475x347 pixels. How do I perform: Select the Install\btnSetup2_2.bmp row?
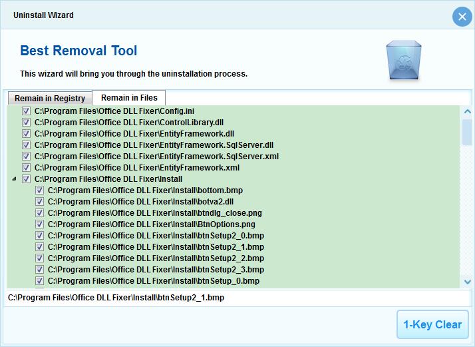coord(156,258)
